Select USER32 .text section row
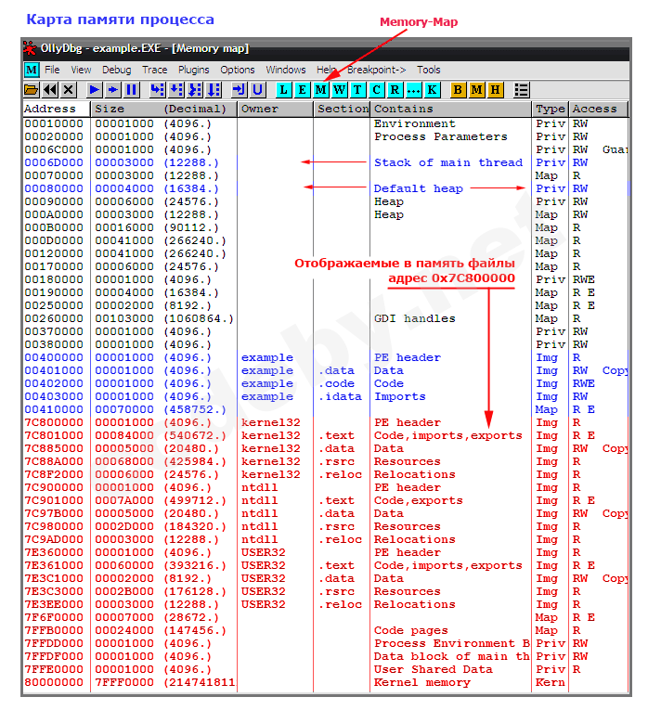This screenshot has width=648, height=710. tap(326, 565)
